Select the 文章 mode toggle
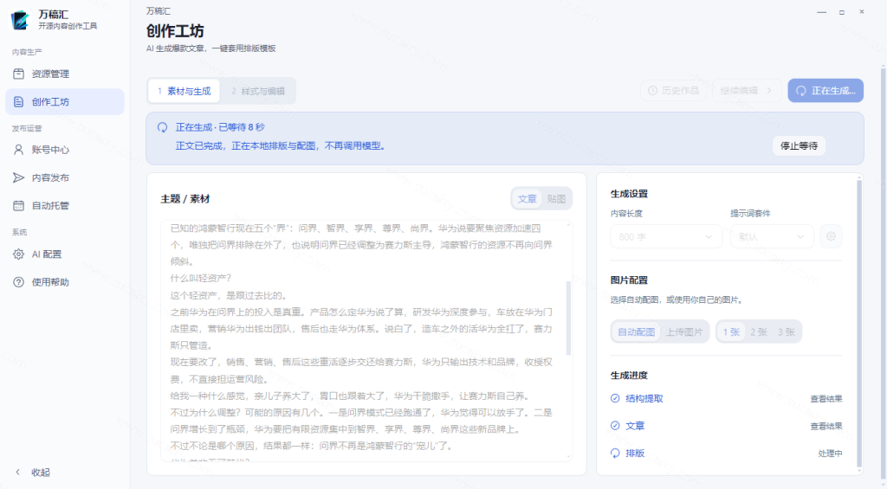 [x=528, y=199]
